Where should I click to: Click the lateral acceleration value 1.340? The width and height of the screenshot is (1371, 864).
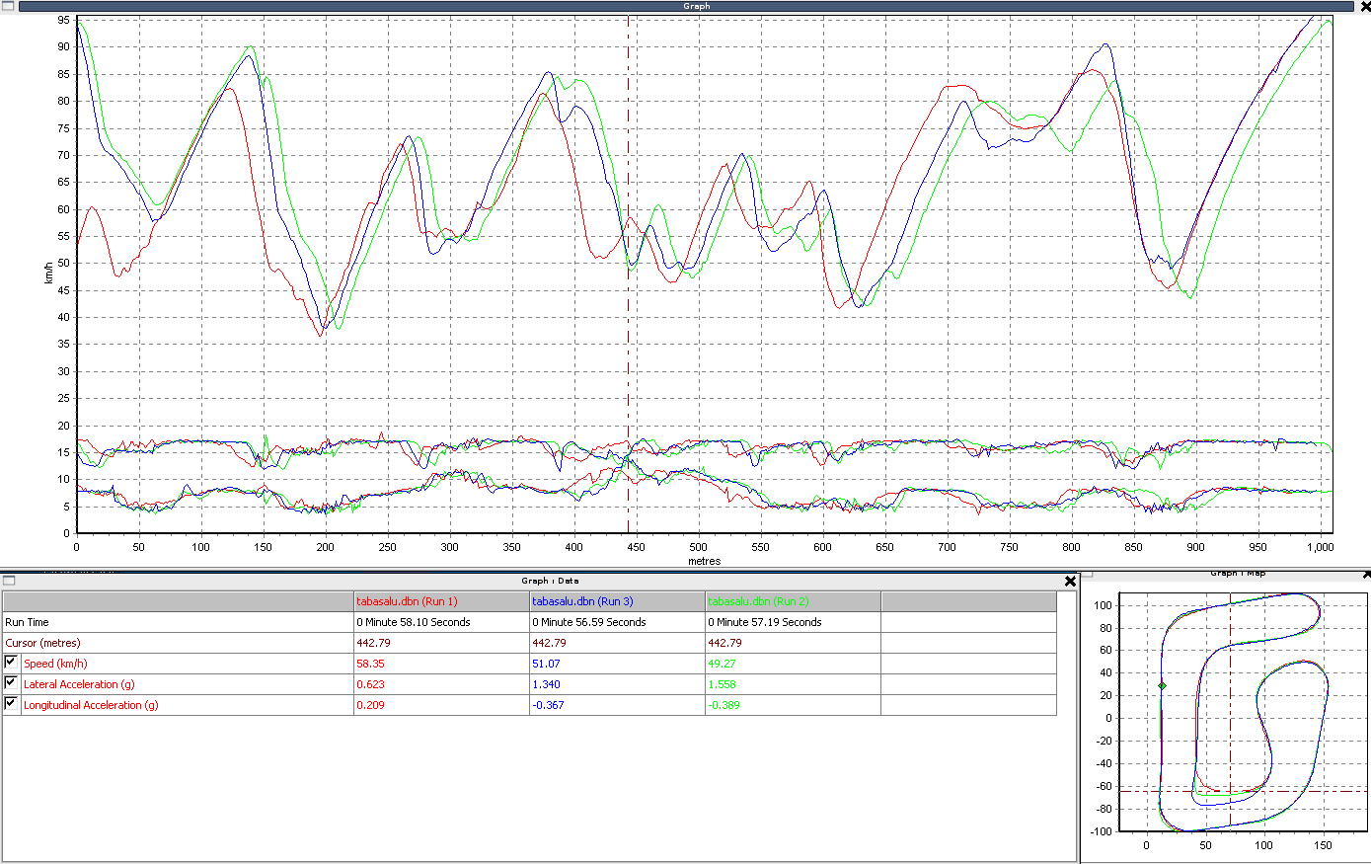(x=546, y=684)
